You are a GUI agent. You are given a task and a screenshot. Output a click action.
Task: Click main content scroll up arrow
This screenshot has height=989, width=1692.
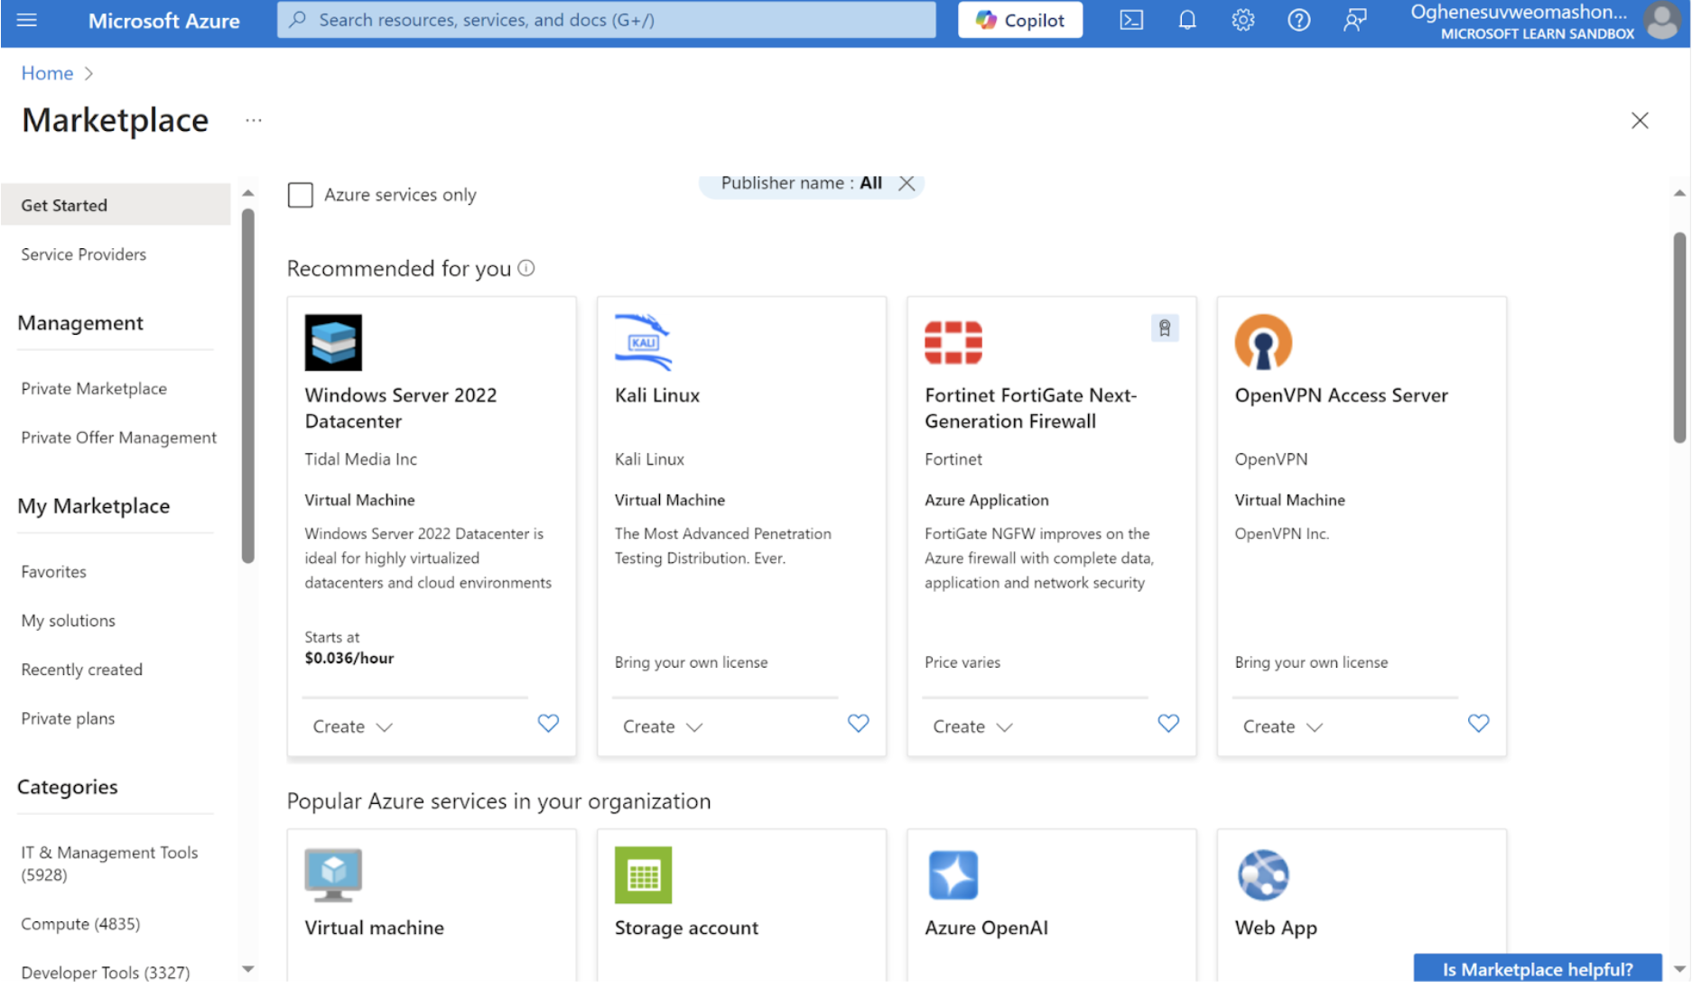point(1678,193)
